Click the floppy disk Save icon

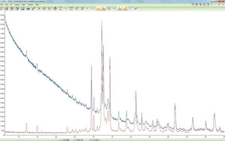[22, 9]
